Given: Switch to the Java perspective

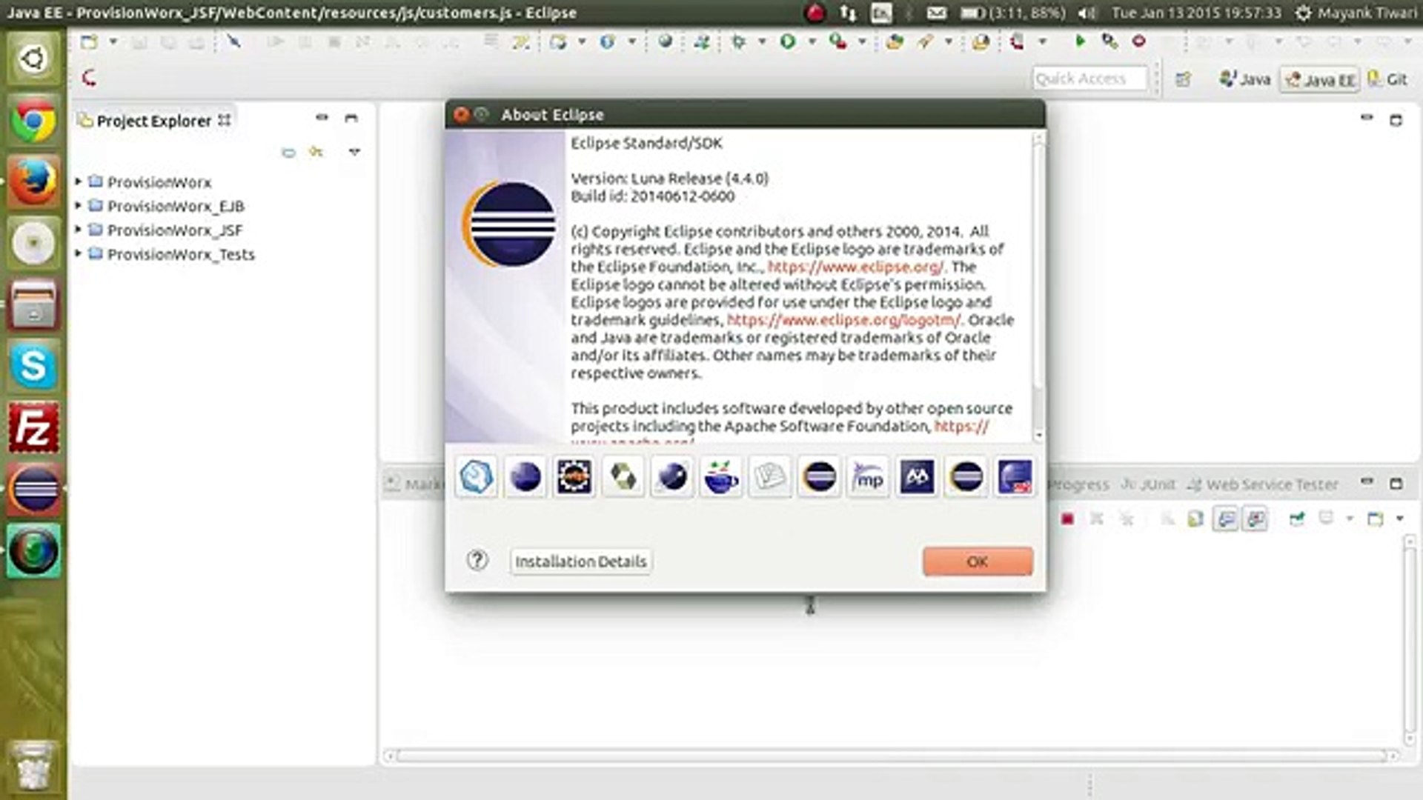Looking at the screenshot, I should point(1245,79).
